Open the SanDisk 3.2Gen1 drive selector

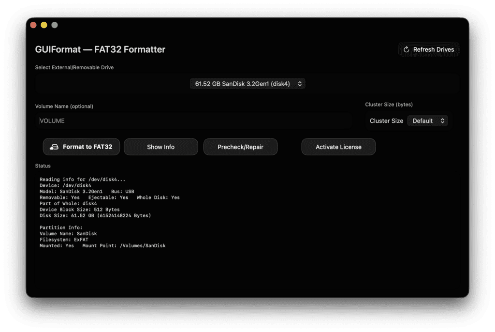tap(247, 84)
